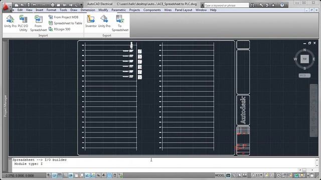The image size is (321, 180).
Task: Open the Favorites star icon
Action: 273,5
